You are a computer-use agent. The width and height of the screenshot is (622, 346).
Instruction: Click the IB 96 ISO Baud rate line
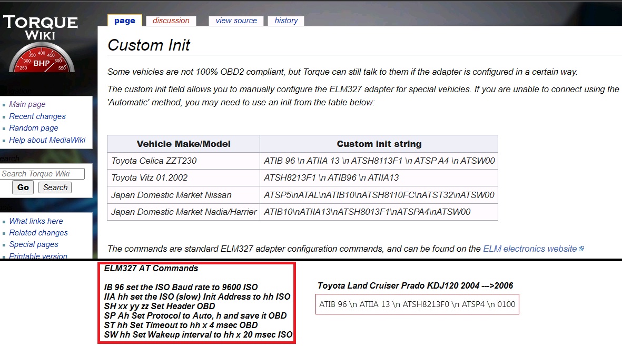(x=181, y=287)
